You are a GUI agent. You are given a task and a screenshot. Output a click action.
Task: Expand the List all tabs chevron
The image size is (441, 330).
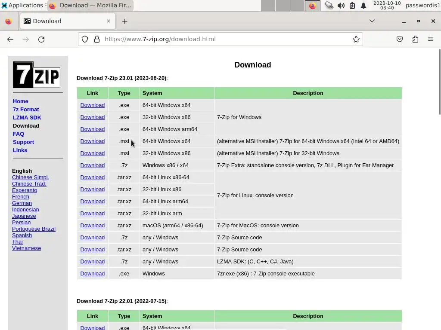pos(372,21)
